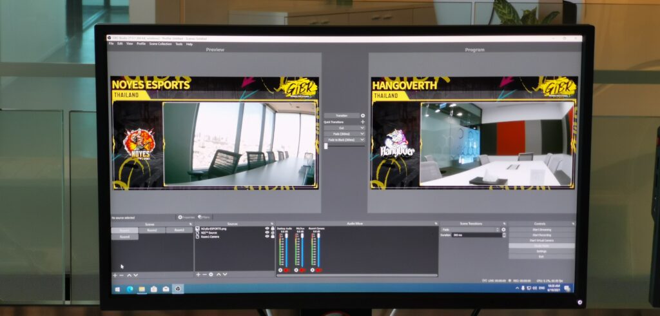Undock the Sources panel
Image resolution: width=660 pixels, height=316 pixels.
[272, 224]
